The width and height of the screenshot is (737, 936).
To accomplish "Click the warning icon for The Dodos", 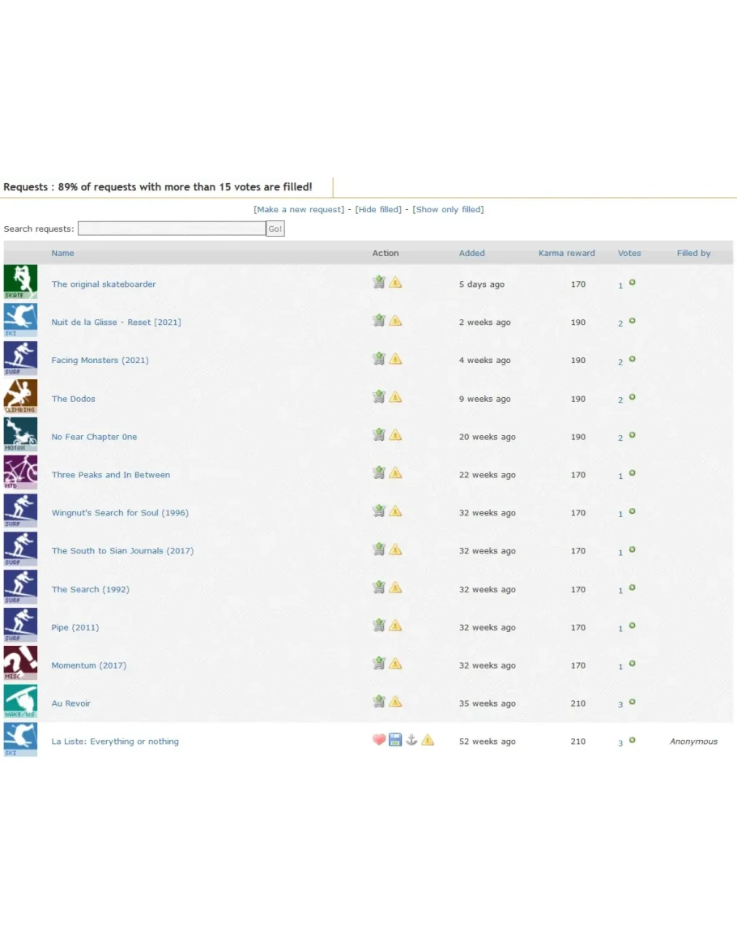I will pos(395,397).
